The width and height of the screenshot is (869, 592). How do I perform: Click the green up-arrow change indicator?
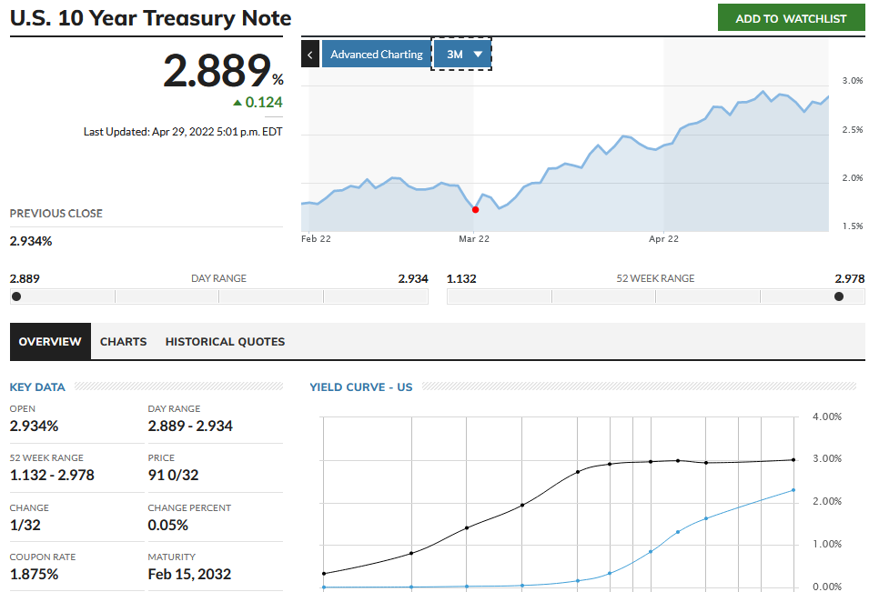[x=237, y=103]
